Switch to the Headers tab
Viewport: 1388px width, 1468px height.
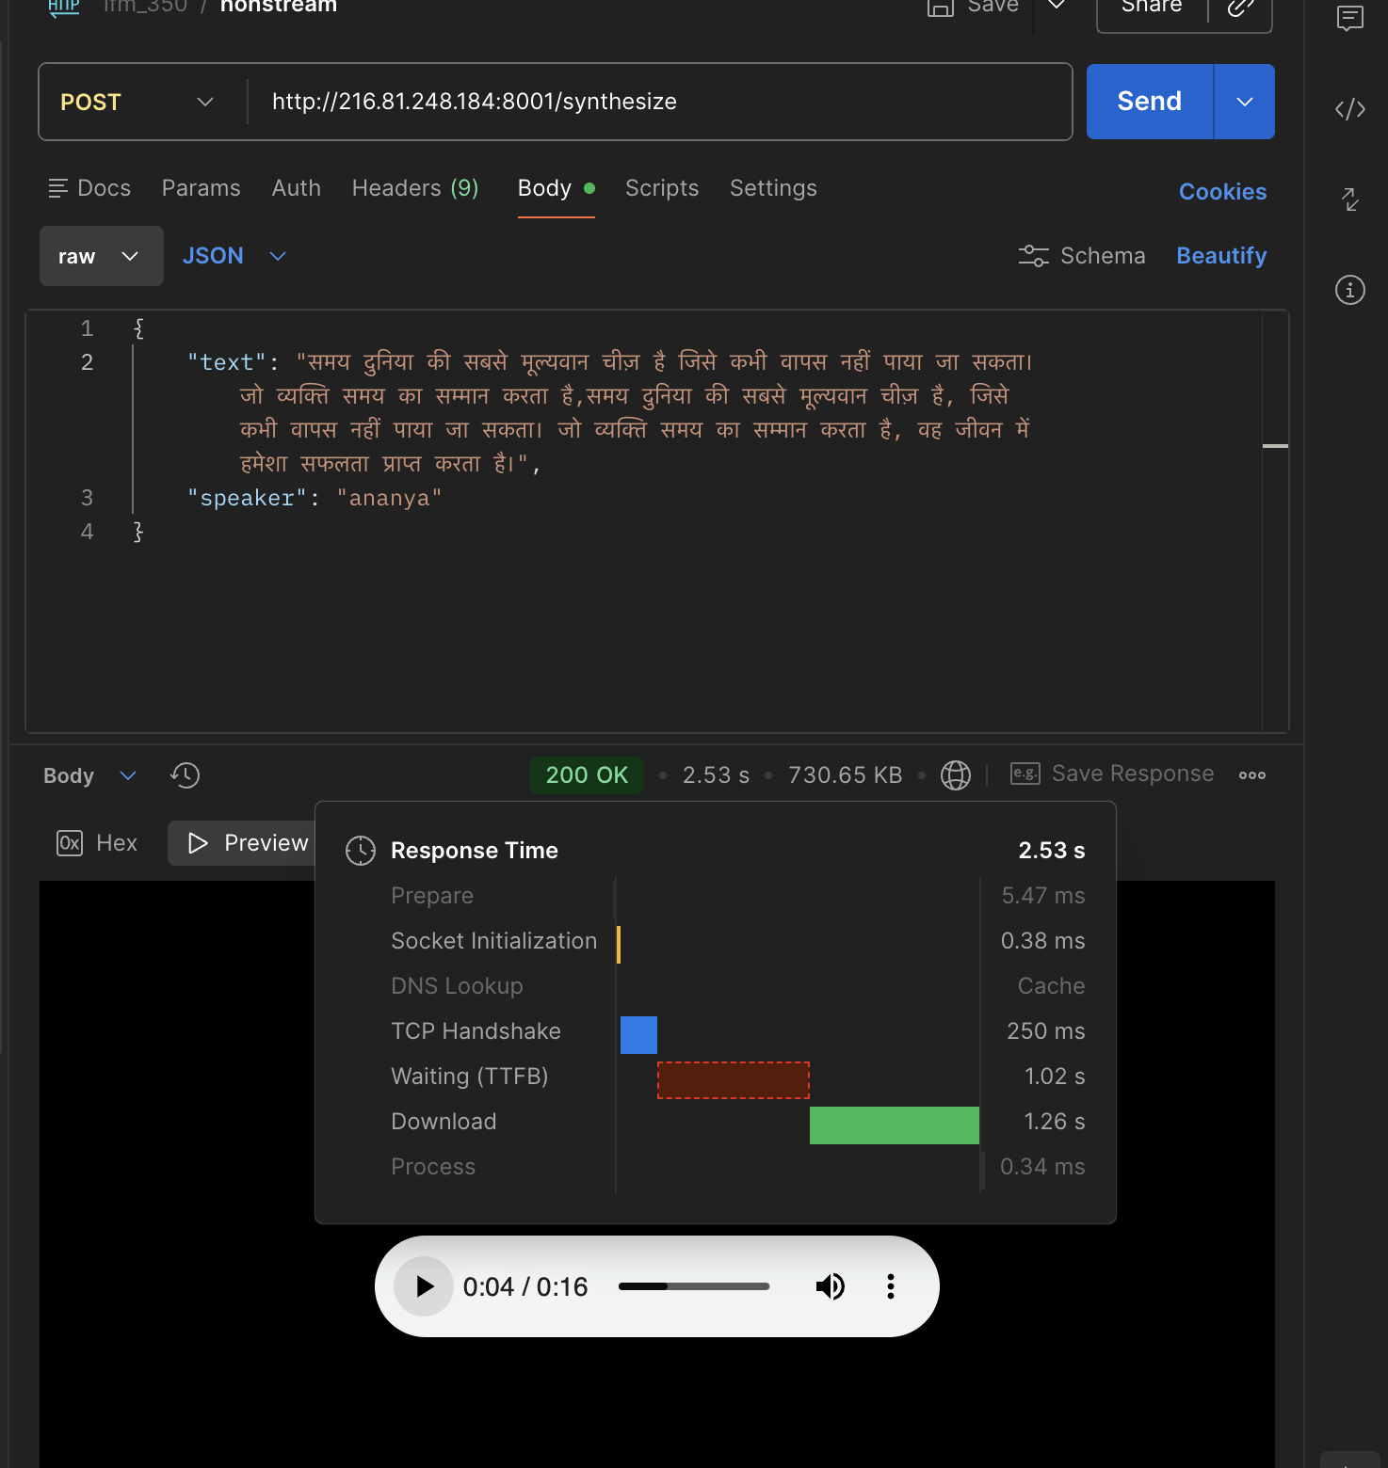414,188
